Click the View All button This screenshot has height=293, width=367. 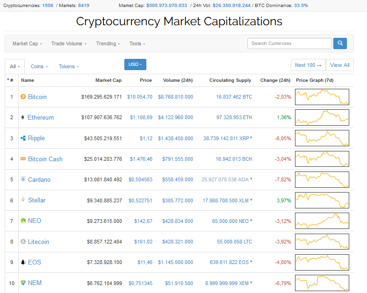[339, 65]
